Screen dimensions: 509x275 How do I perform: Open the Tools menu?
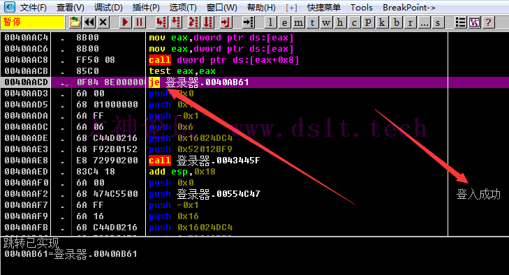(361, 7)
